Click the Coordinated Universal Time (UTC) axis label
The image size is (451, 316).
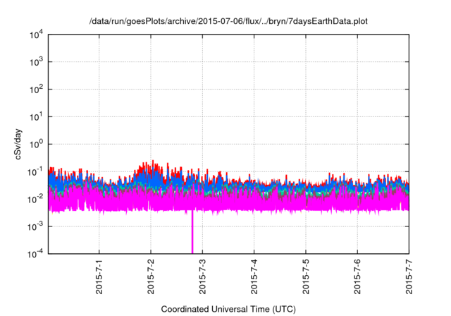coord(228,309)
